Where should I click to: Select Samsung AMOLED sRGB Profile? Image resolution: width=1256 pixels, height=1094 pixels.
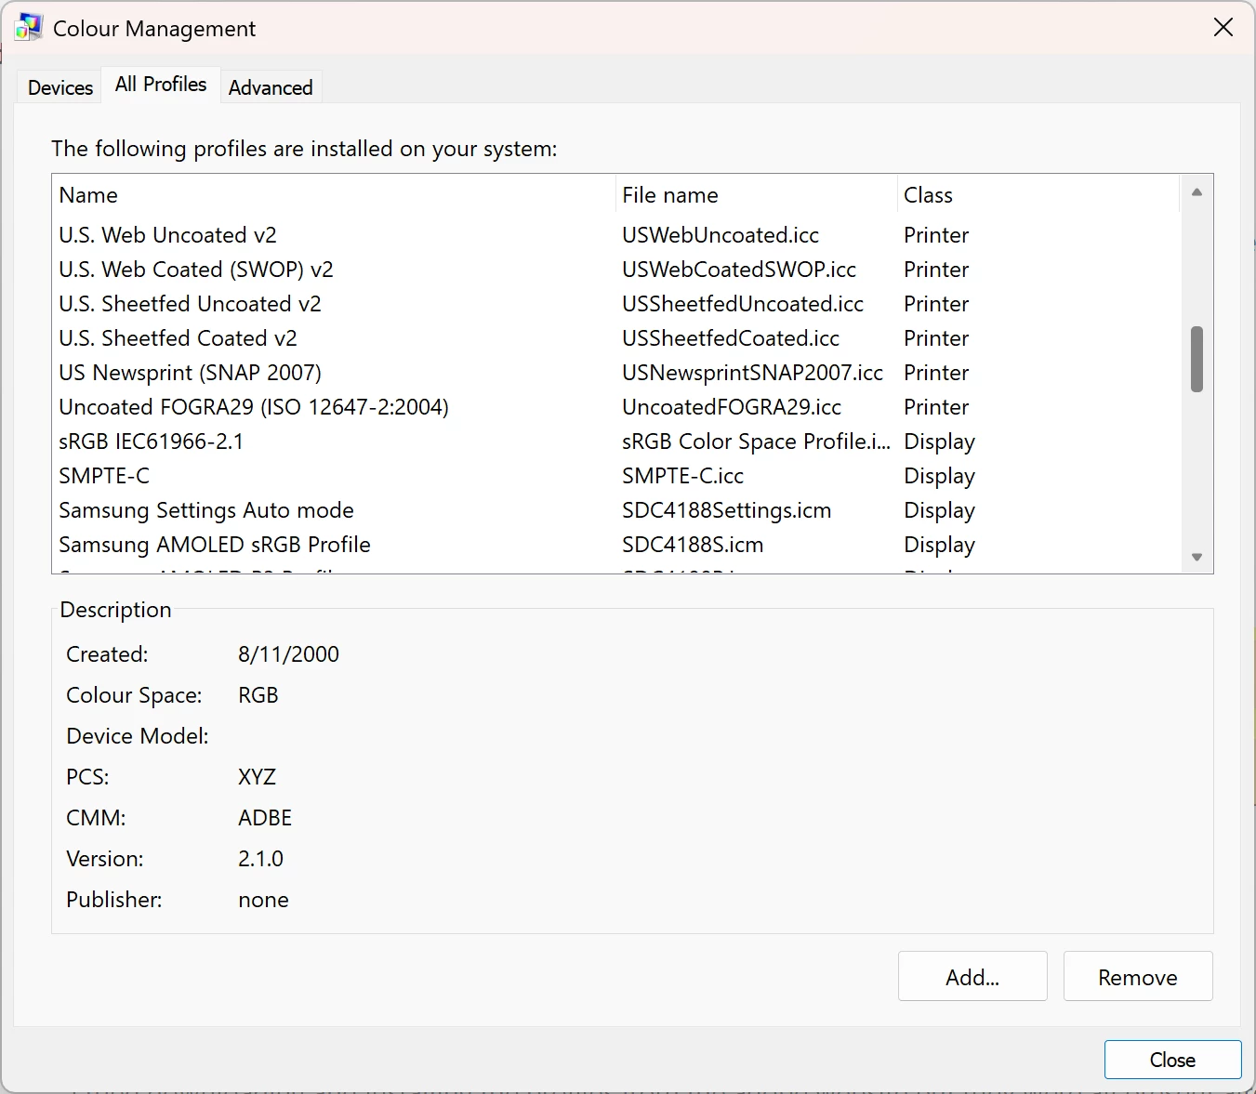215,545
